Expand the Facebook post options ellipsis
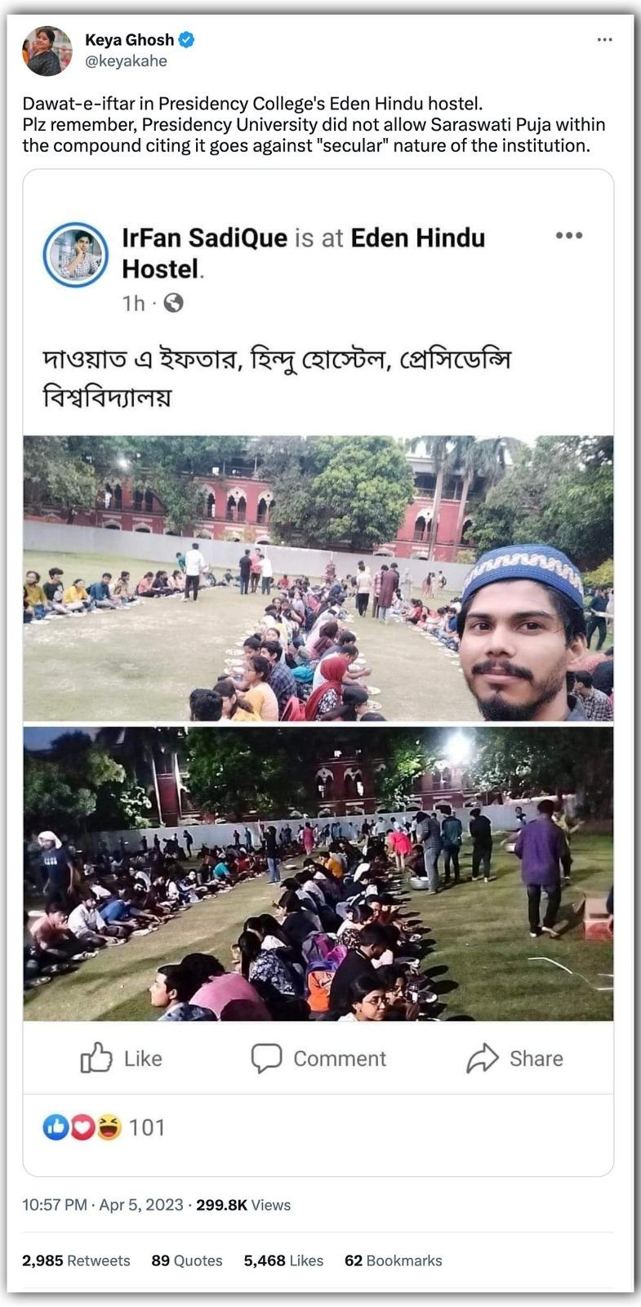This screenshot has height=1307, width=641. click(x=568, y=235)
